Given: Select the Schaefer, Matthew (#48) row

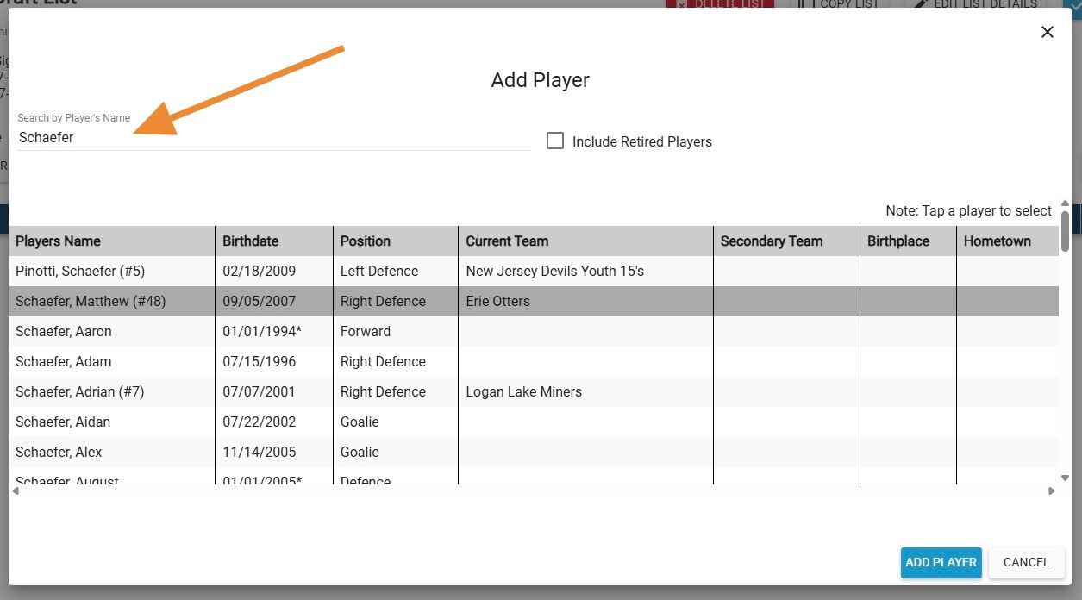Looking at the screenshot, I should click(534, 301).
